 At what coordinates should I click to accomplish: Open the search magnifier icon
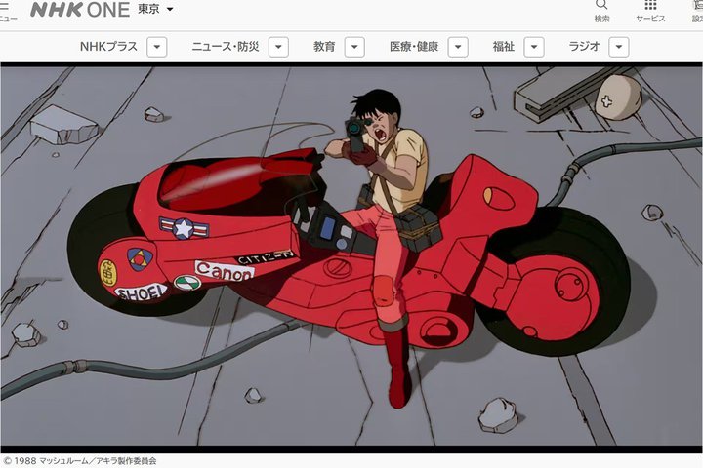tap(601, 5)
